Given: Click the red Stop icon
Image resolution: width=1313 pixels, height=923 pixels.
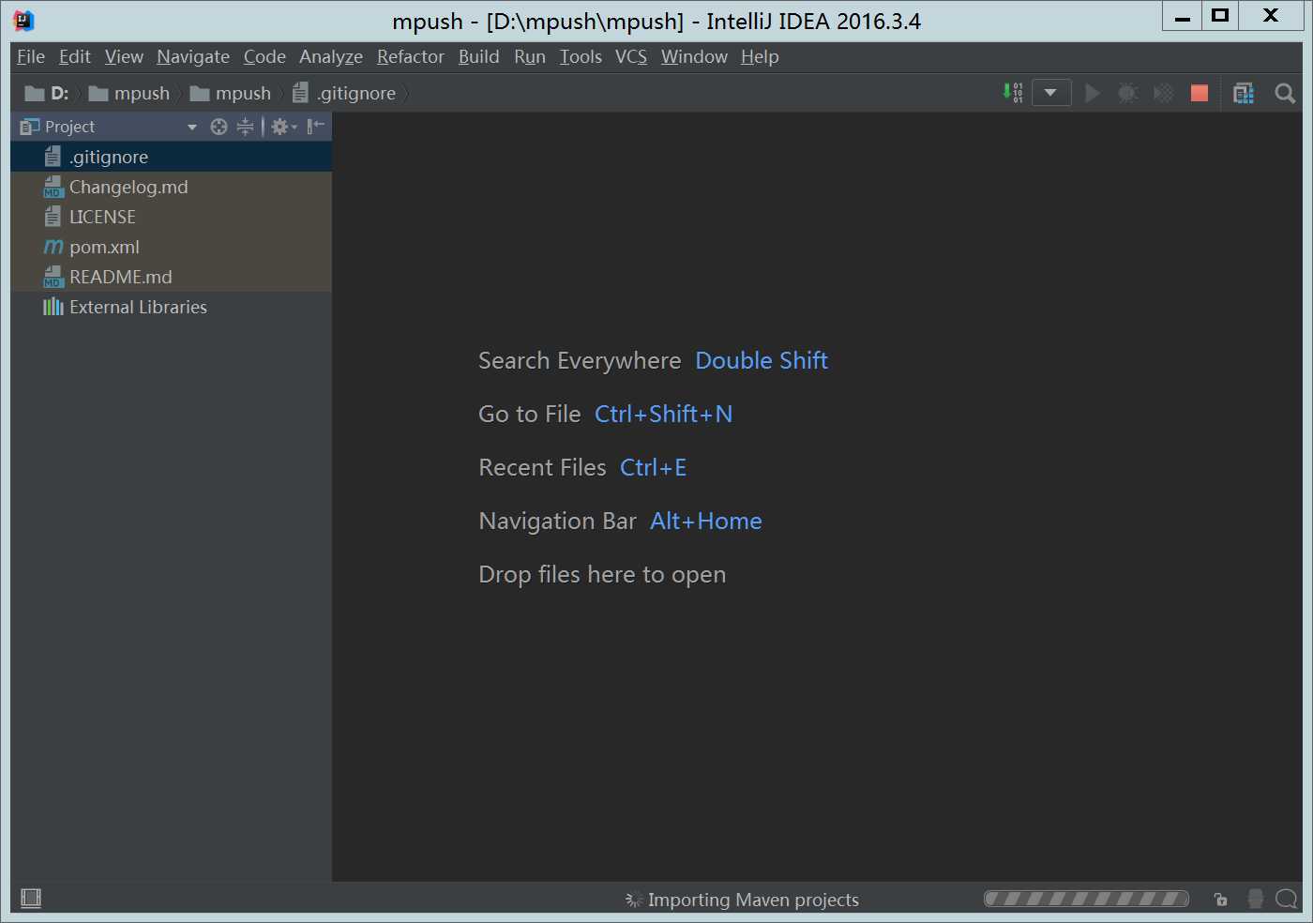Looking at the screenshot, I should (1200, 93).
